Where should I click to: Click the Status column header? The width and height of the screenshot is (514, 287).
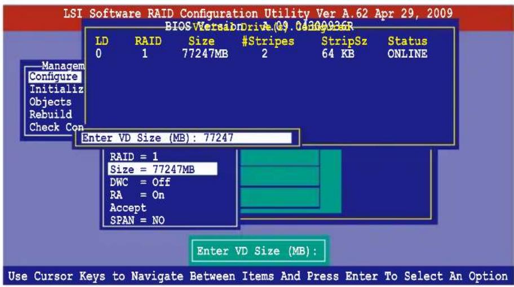pyautogui.click(x=407, y=41)
